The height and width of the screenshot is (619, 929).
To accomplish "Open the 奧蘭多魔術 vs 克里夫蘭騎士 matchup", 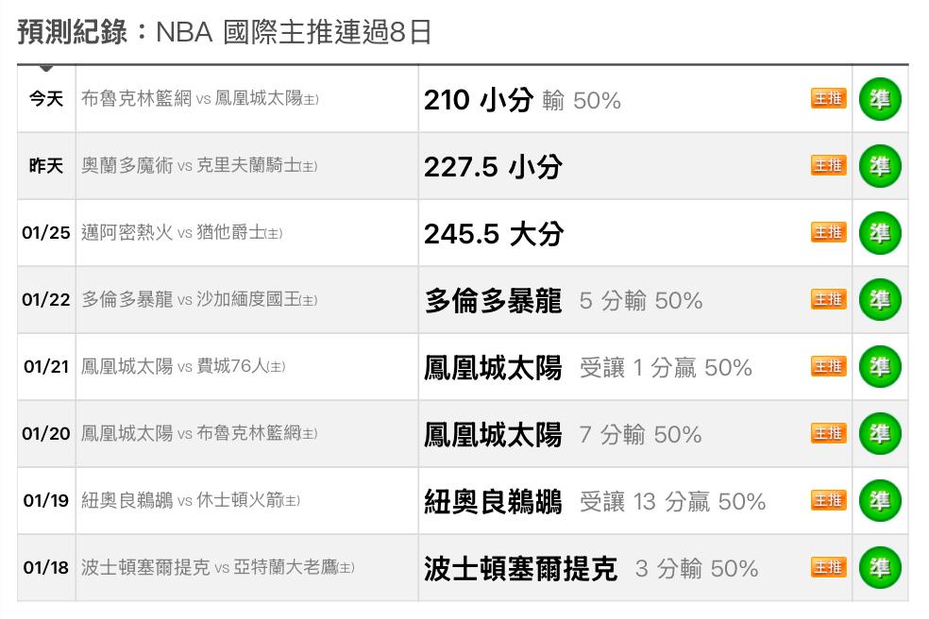I will point(198,166).
